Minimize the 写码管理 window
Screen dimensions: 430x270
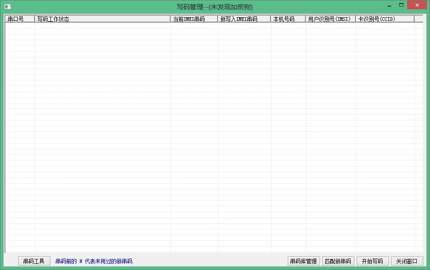389,5
